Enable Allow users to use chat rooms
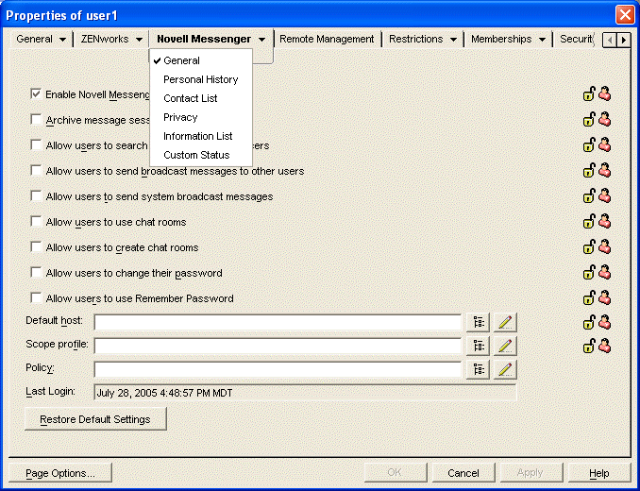Image resolution: width=640 pixels, height=491 pixels. click(36, 221)
